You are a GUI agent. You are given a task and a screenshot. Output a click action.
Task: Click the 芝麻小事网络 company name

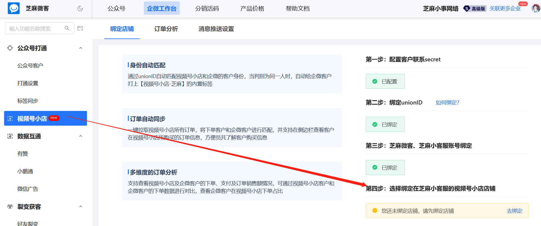441,9
